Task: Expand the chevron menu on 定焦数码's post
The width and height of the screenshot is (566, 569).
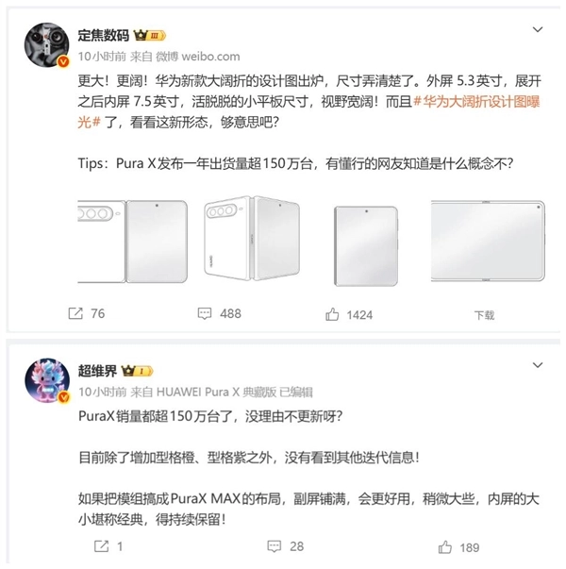Action: [x=538, y=29]
